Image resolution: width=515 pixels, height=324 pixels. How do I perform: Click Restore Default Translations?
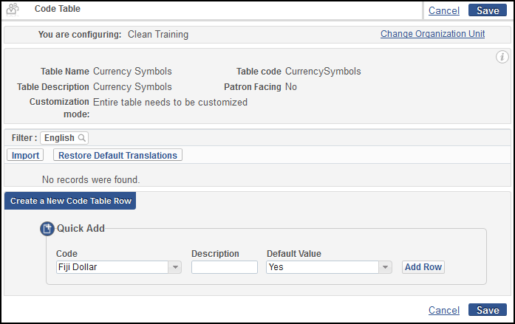[117, 155]
